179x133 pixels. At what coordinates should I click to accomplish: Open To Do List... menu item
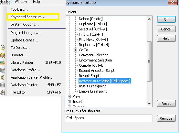click(20, 48)
